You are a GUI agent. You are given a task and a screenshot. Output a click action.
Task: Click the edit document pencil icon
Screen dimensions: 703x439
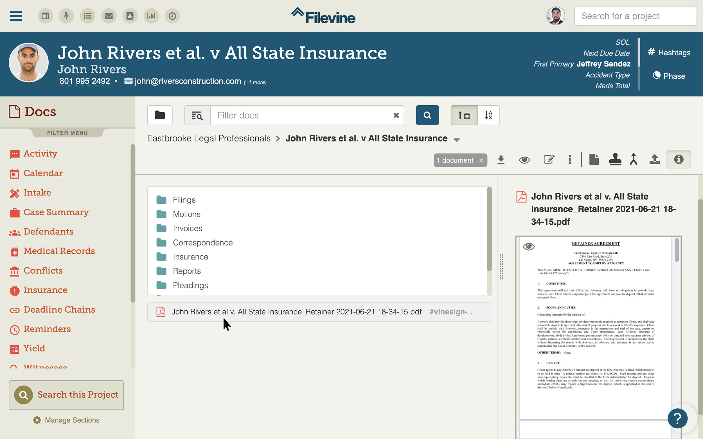pos(549,160)
